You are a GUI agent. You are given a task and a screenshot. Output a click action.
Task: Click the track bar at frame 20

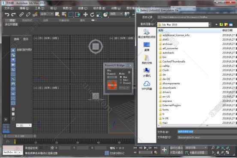click(57, 141)
